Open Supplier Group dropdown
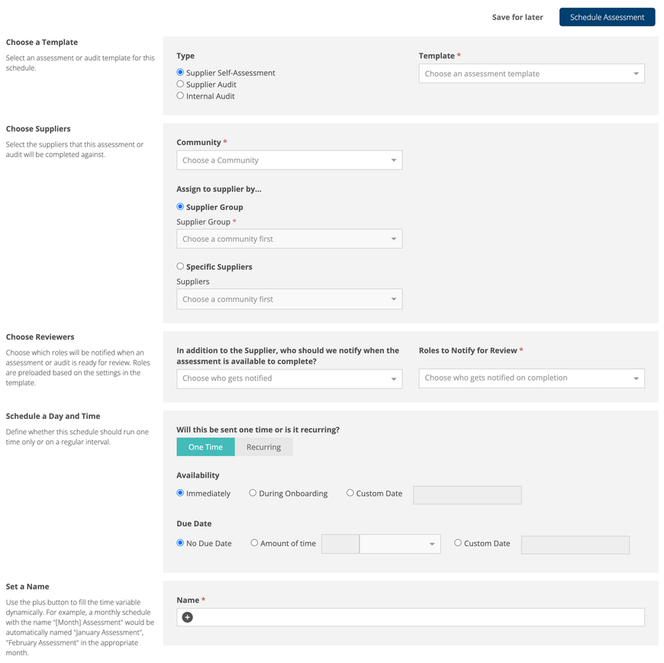664x663 pixels. [289, 239]
